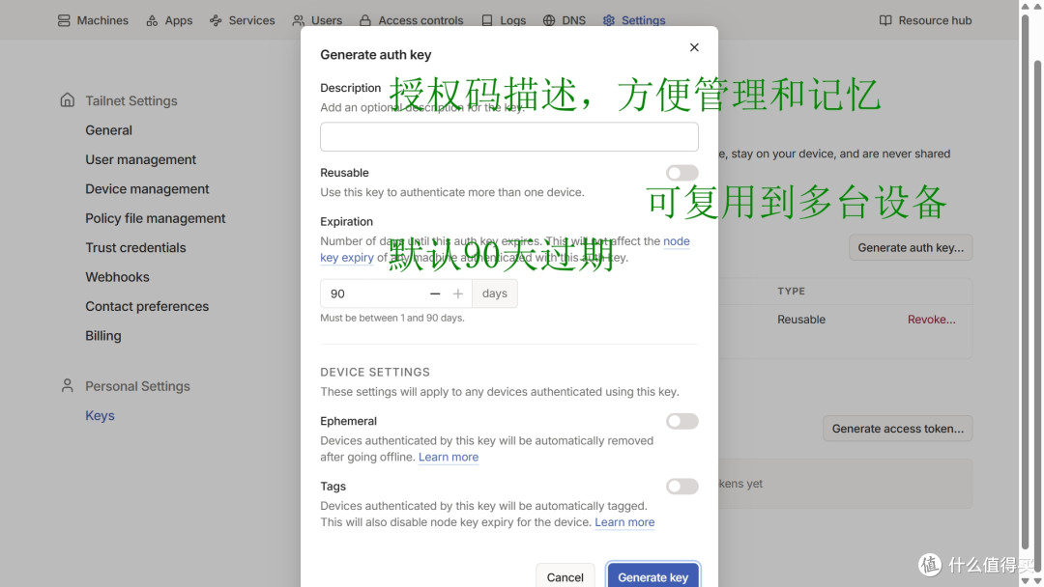Click the Settings gear icon

point(609,20)
